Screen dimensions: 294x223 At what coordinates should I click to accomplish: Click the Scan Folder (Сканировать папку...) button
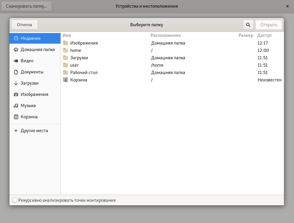(x=26, y=6)
